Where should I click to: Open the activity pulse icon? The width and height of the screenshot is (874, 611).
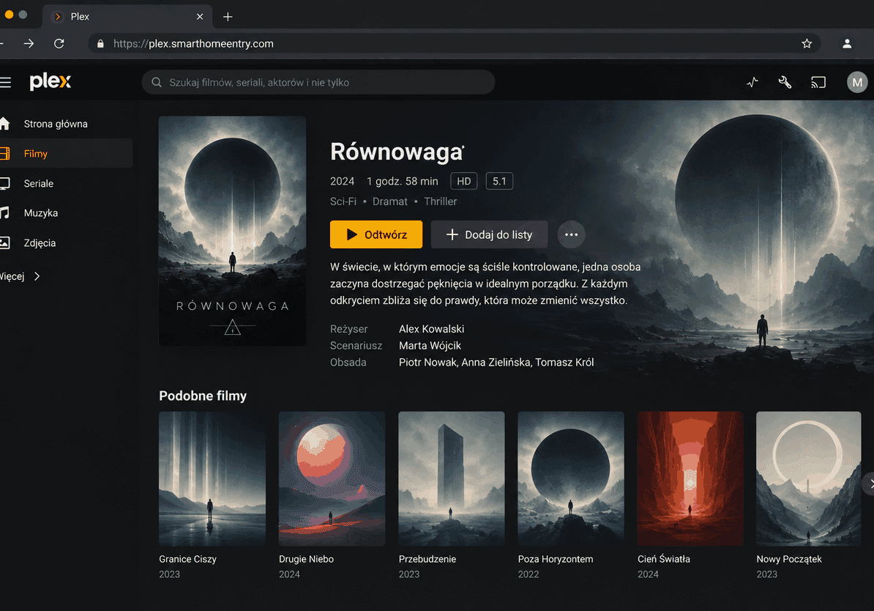click(x=752, y=83)
